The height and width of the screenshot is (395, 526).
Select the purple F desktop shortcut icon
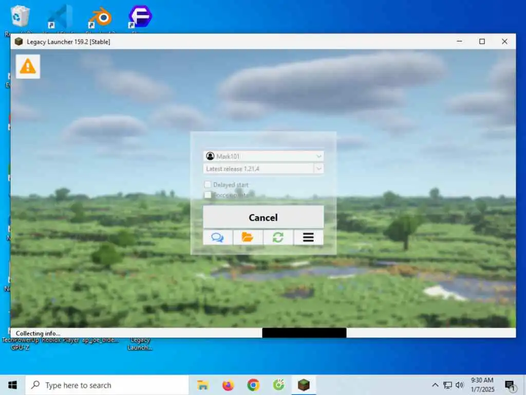click(x=140, y=16)
